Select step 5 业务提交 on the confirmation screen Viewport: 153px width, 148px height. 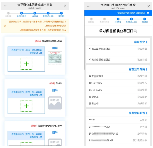91,20
